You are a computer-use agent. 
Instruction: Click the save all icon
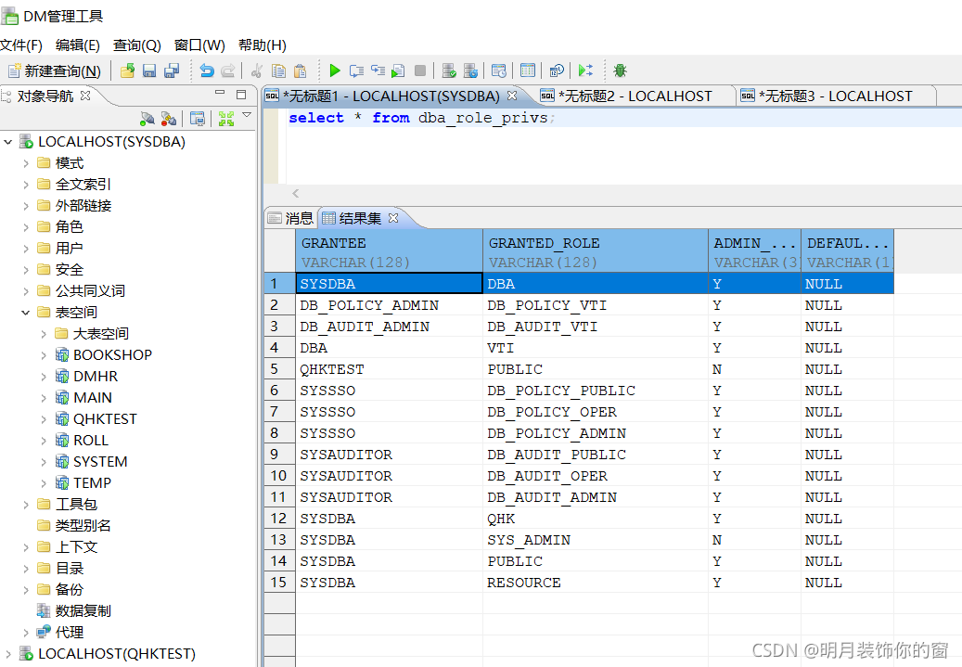point(172,71)
